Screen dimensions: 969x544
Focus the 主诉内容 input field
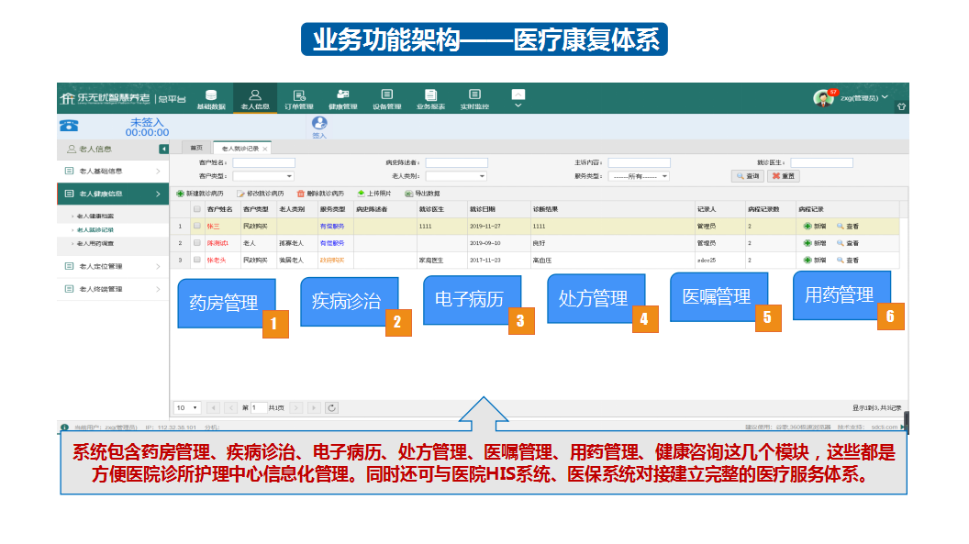639,163
